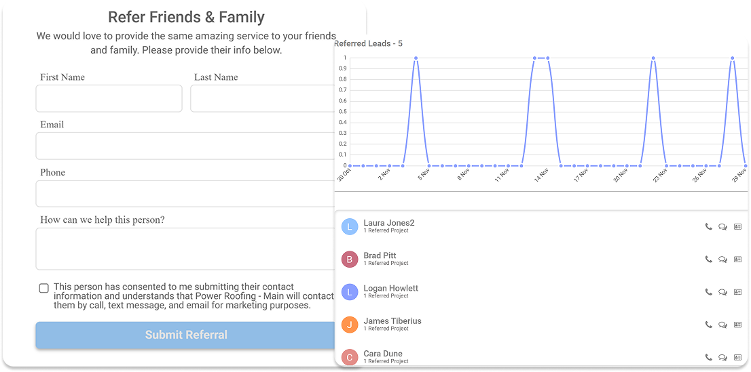Open chat with Logan Howlett
The image size is (751, 372).
722,291
